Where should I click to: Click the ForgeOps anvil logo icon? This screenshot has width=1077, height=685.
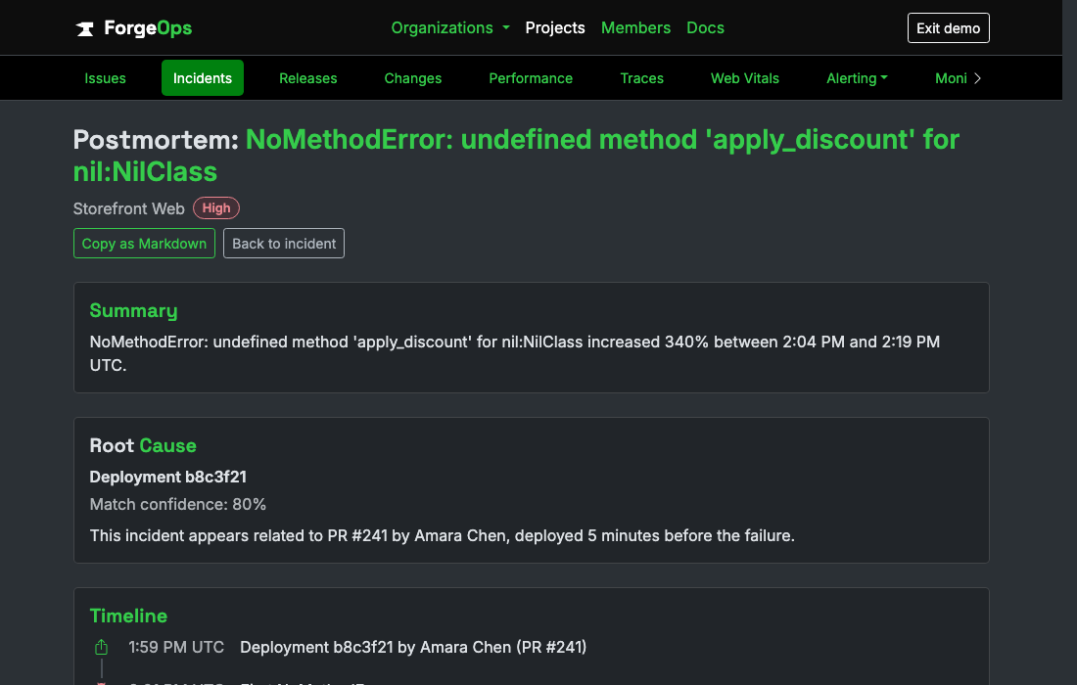(x=85, y=28)
